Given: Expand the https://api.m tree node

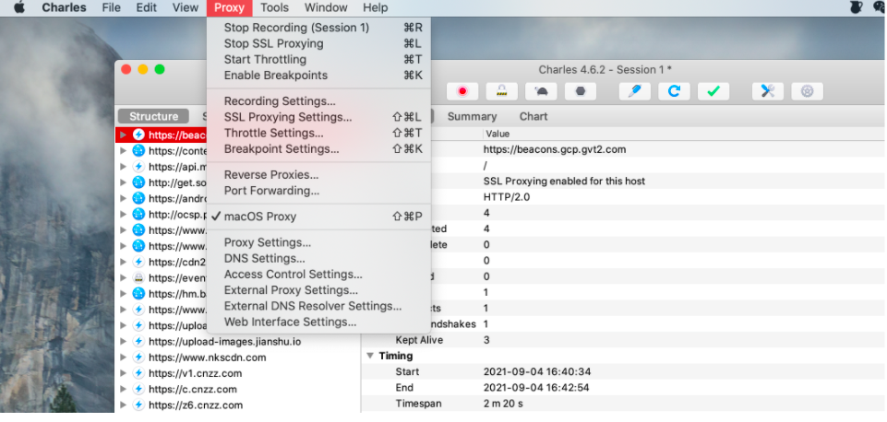Looking at the screenshot, I should coord(124,167).
